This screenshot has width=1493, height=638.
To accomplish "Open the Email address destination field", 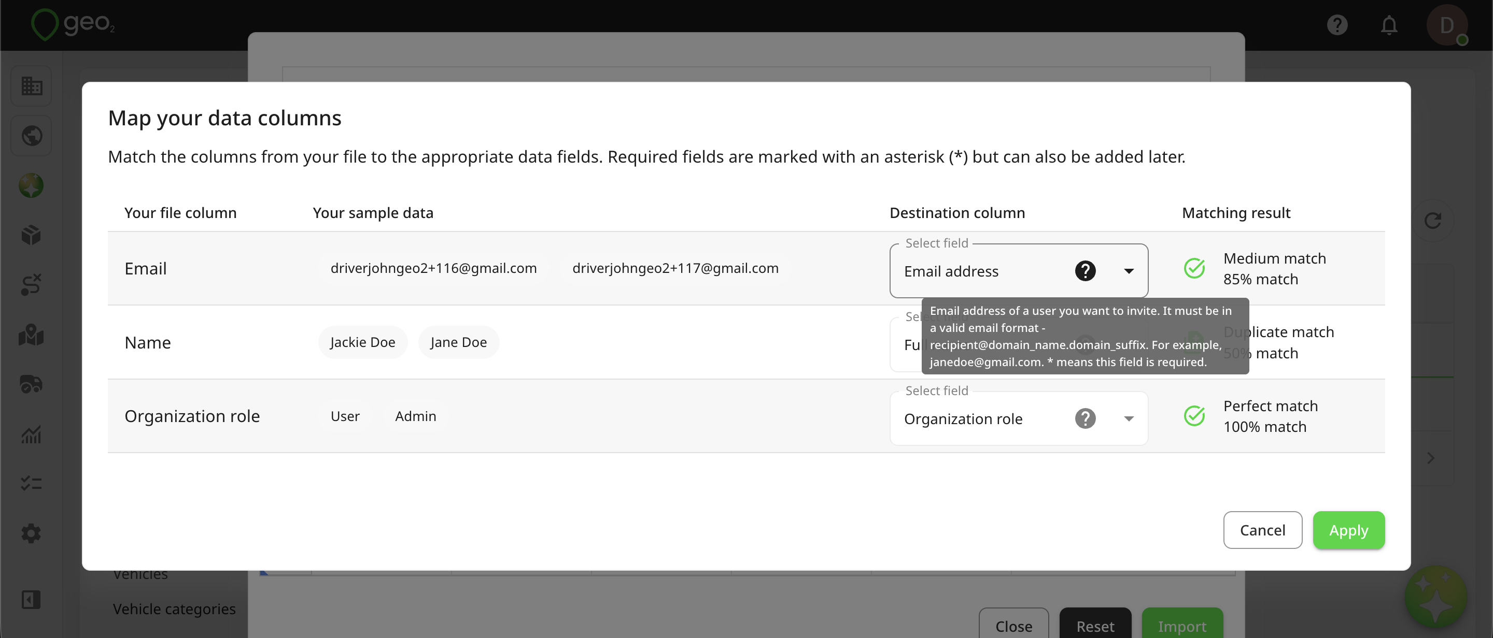I will [x=1018, y=271].
